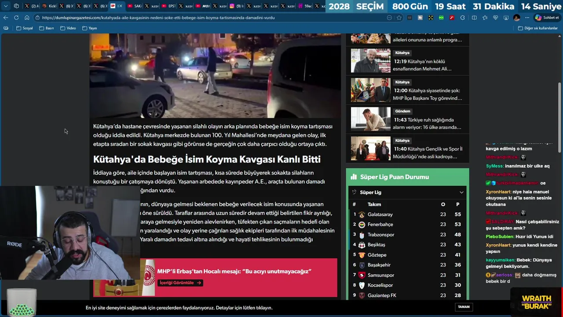Click the page vertical scrollbar

[560, 118]
